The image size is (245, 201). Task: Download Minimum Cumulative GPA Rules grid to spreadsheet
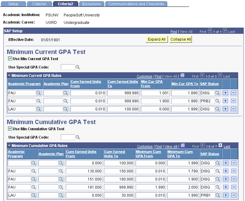pos(183,145)
